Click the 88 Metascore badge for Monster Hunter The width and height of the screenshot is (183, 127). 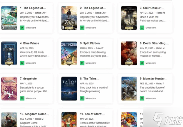coord(142,98)
